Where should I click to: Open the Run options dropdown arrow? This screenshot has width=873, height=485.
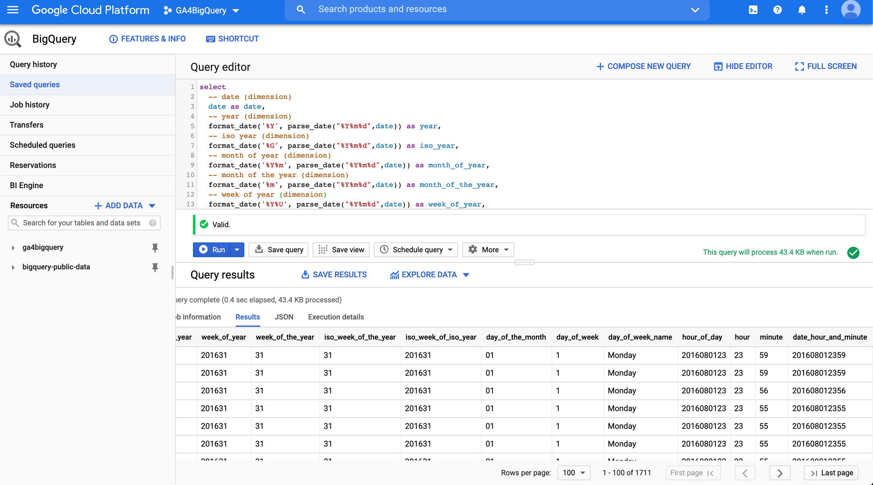pos(237,250)
